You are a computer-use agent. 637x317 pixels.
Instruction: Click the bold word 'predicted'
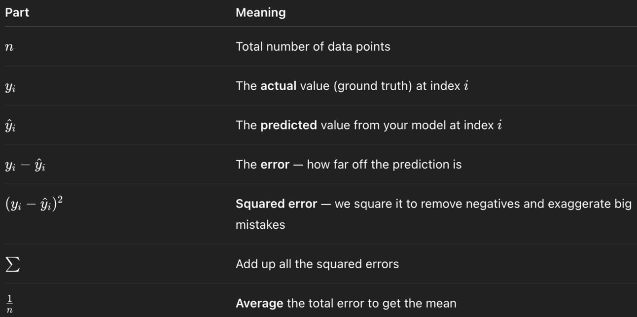[288, 125]
